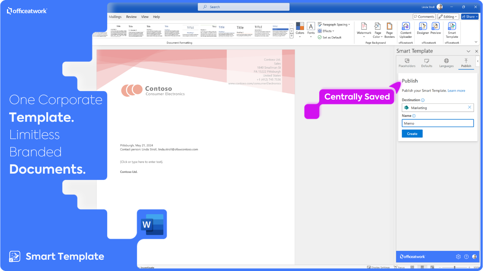The image size is (483, 271).
Task: Open officeatwork pane settings gear
Action: click(458, 257)
